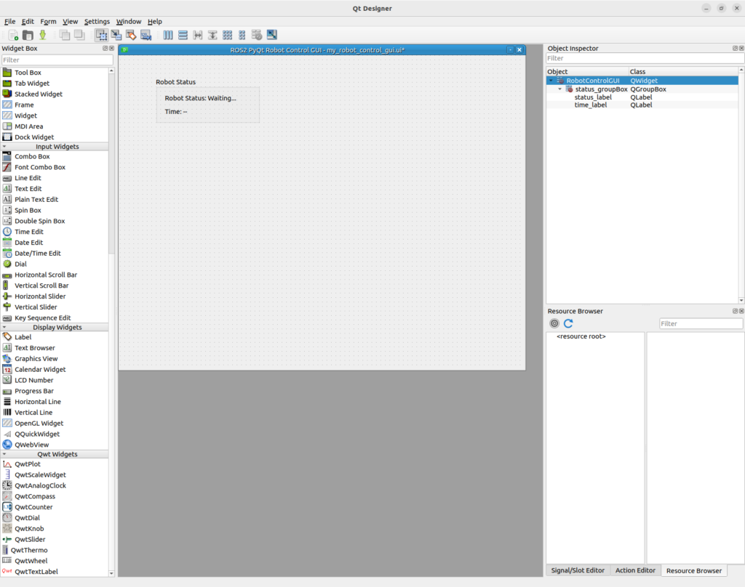Select the Edit Buddies mode icon
745x587 pixels.
131,35
